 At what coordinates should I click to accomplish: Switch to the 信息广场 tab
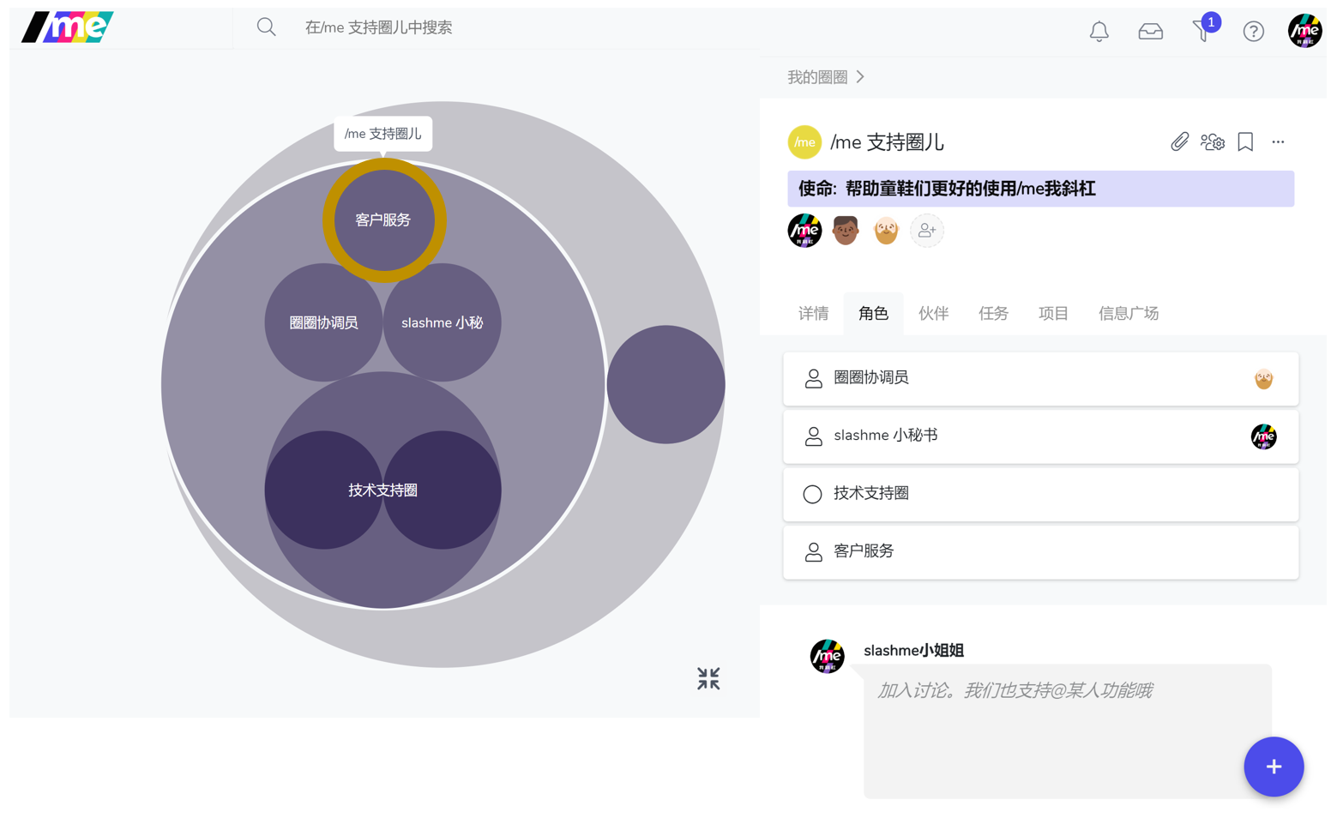click(x=1129, y=314)
